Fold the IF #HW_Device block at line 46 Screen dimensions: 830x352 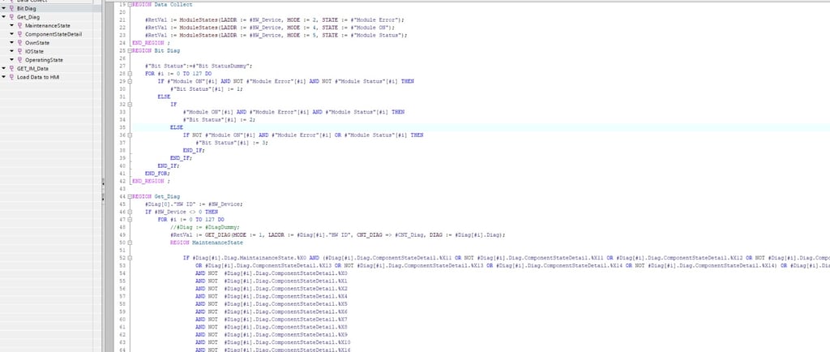[130, 212]
